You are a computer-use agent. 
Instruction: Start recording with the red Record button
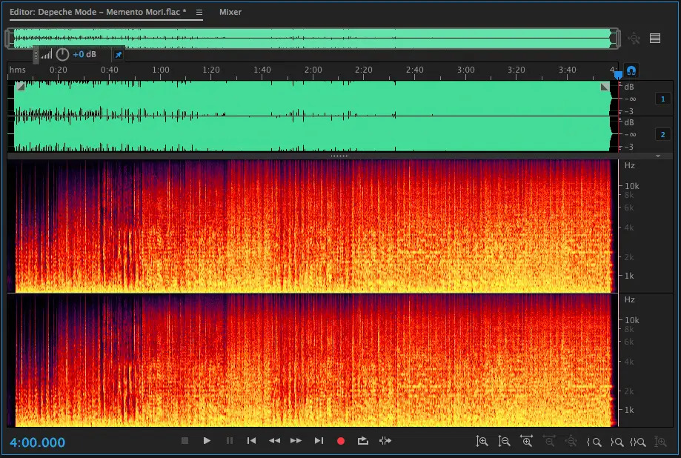(341, 441)
